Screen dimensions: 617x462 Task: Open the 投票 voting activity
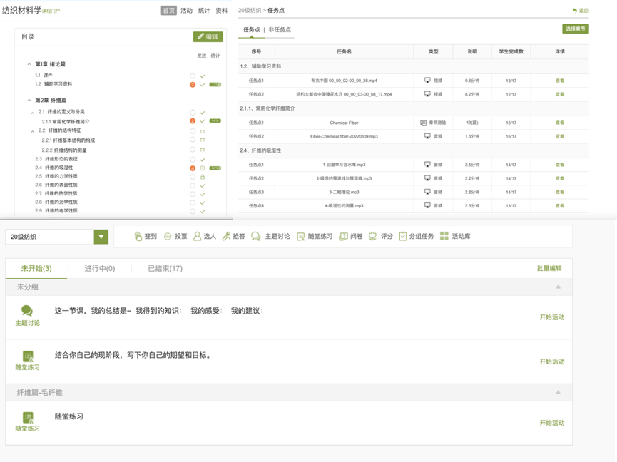[168, 236]
